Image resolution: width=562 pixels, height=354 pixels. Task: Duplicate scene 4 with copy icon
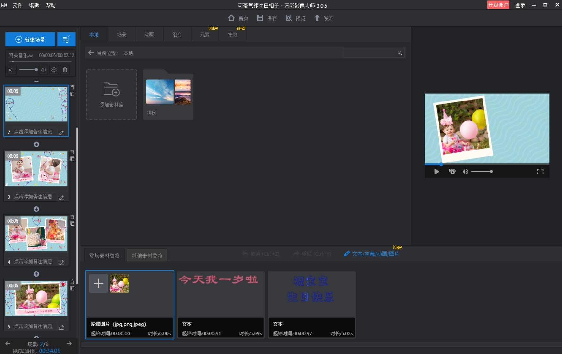(x=73, y=224)
